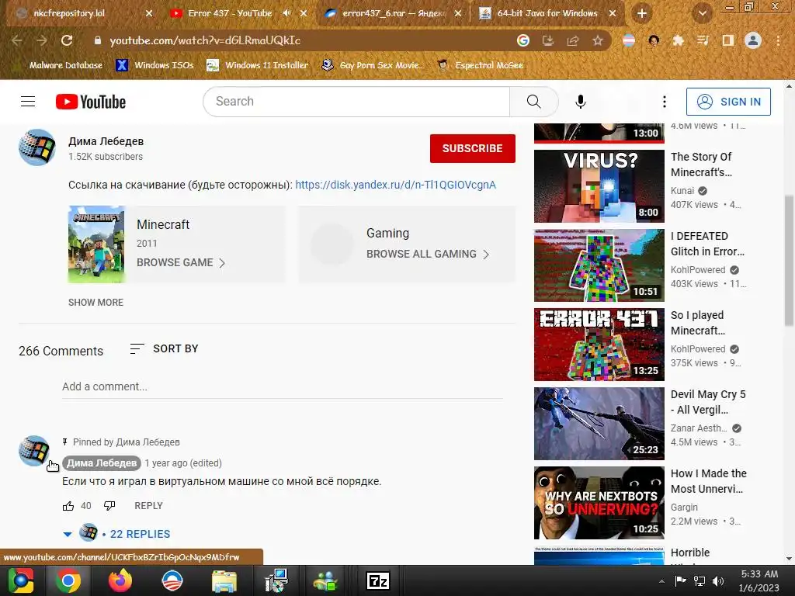Viewport: 795px width, 596px height.
Task: Open I DEFEATED Glitch in Error video thumbnail
Action: pyautogui.click(x=599, y=265)
